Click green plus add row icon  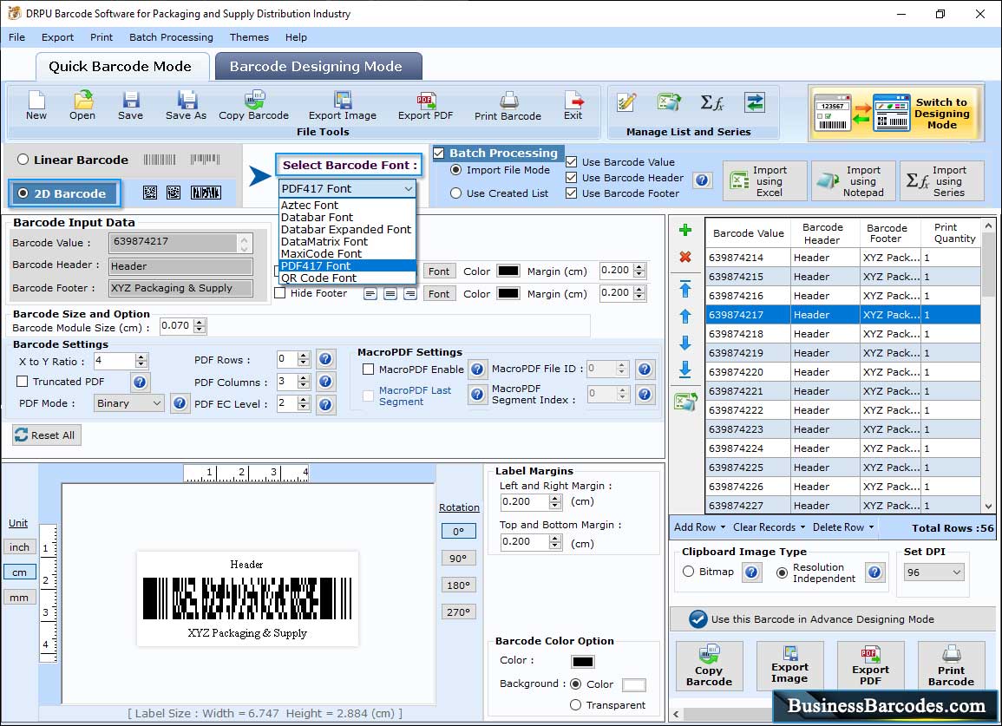point(685,230)
